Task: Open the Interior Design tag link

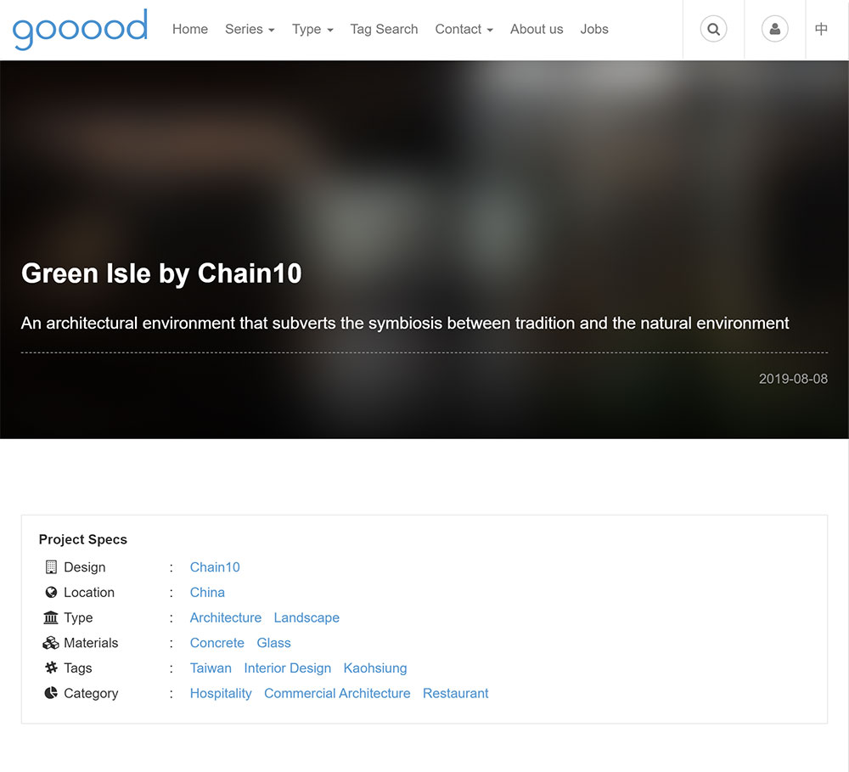Action: point(288,668)
